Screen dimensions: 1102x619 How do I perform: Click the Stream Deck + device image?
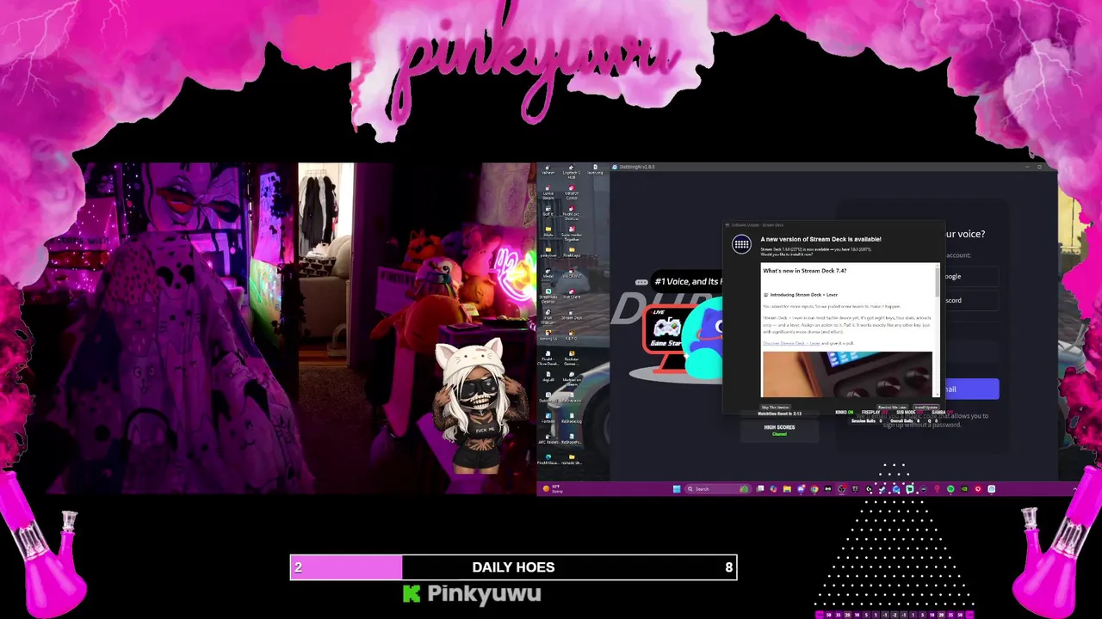[x=846, y=374]
